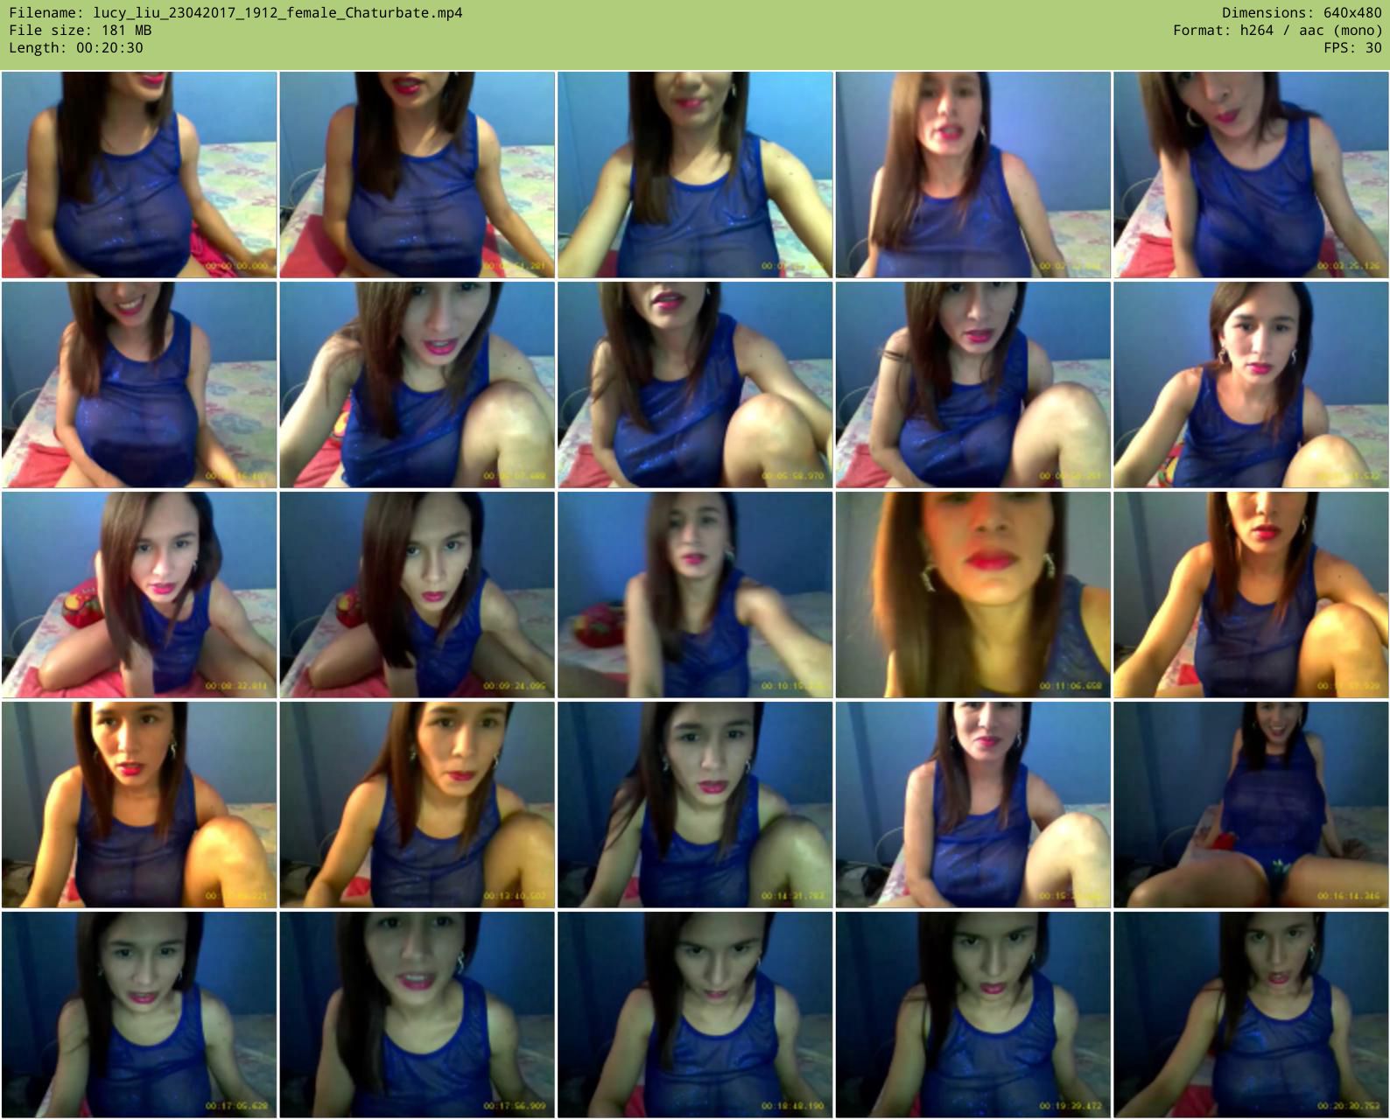The height and width of the screenshot is (1120, 1390).
Task: Click the filename lucy_liu_23042017_1912_female_Chaturbate.mp4
Action: coord(277,13)
